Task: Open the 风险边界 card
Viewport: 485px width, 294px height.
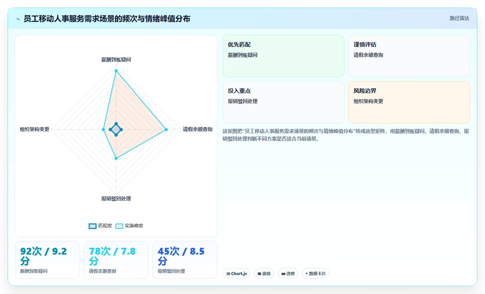Action: tap(409, 102)
